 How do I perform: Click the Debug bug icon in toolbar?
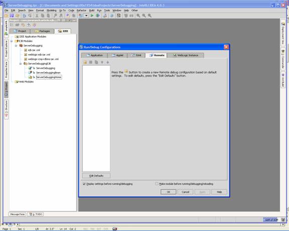pos(98,16)
